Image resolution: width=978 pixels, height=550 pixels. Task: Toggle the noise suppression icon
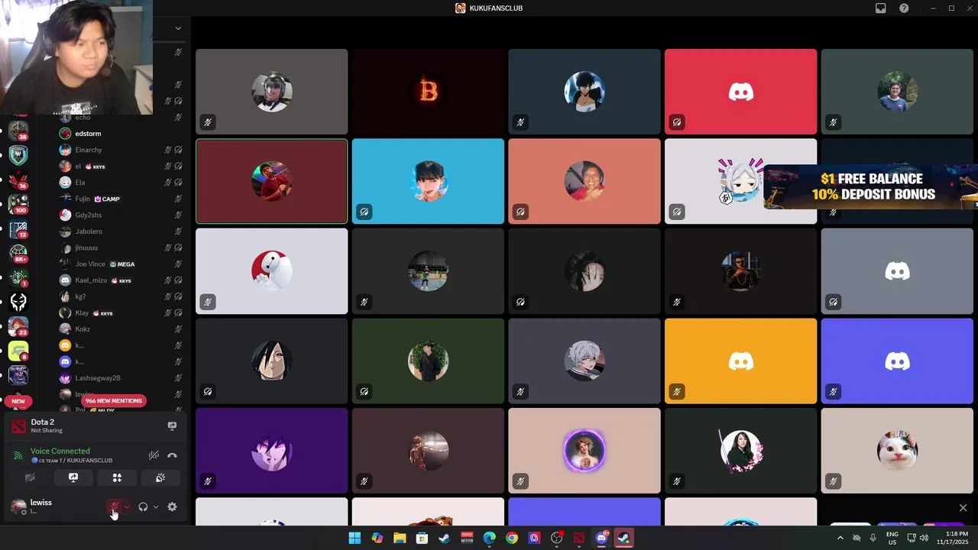pyautogui.click(x=154, y=456)
